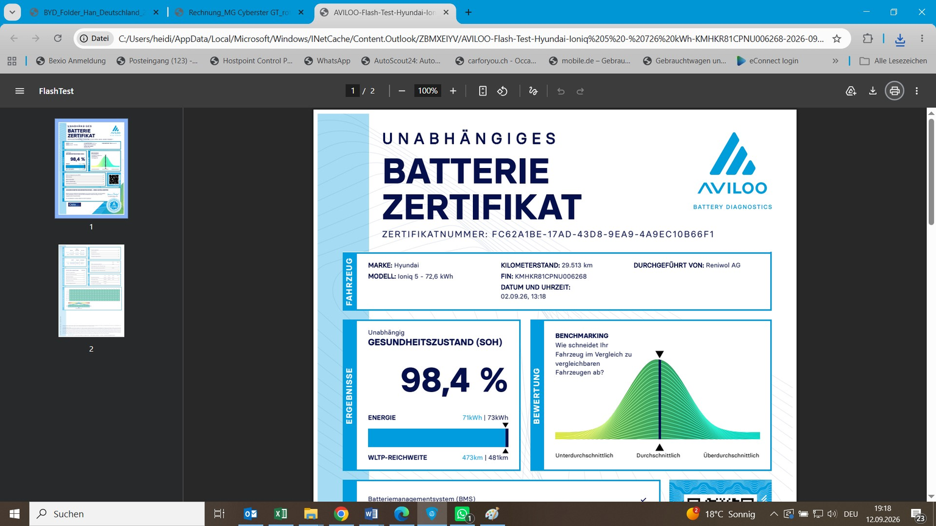The width and height of the screenshot is (936, 526).
Task: Activate the draw annotation tool
Action: (533, 91)
